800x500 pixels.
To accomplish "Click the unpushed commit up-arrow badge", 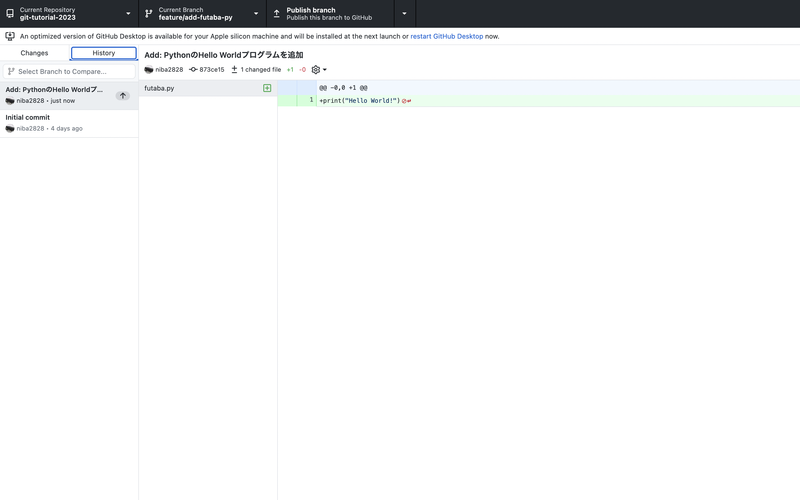I will tap(123, 96).
